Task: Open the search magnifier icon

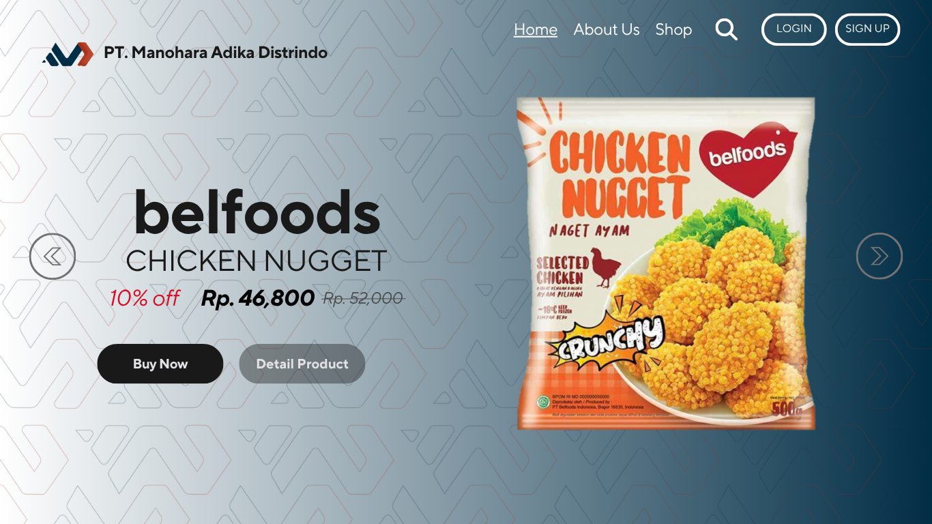Action: click(x=726, y=29)
